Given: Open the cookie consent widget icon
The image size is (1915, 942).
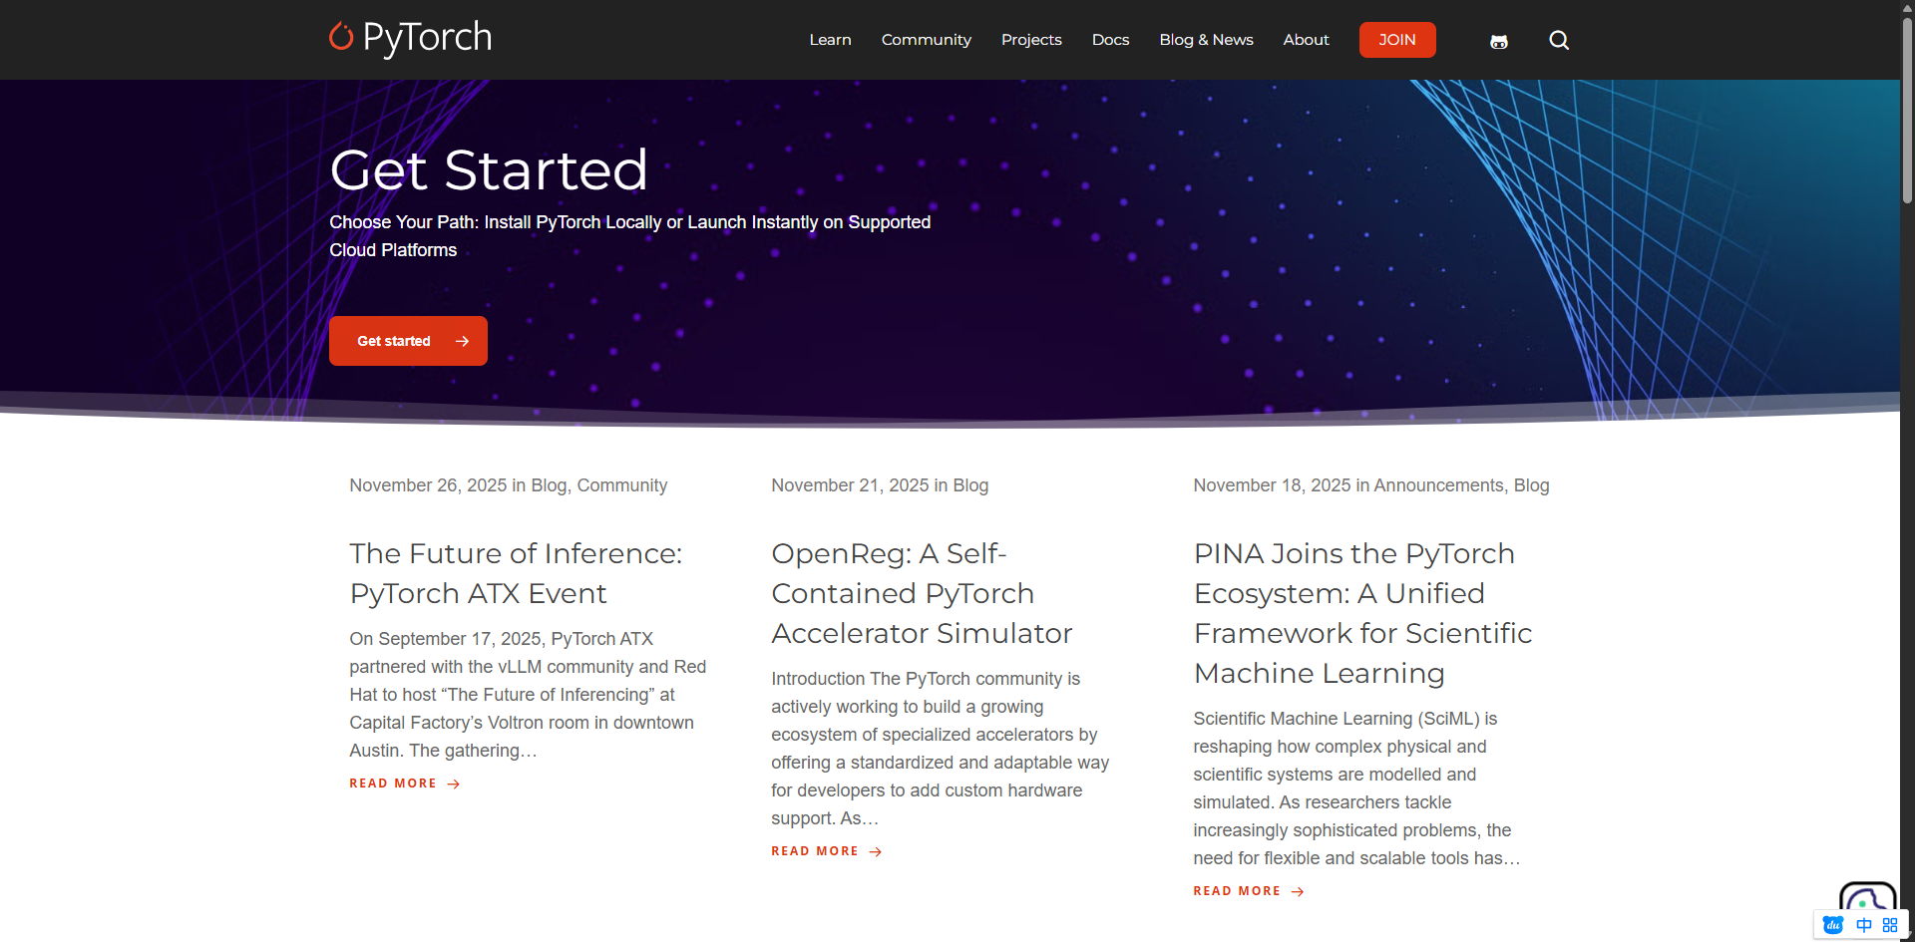Looking at the screenshot, I should [1867, 897].
